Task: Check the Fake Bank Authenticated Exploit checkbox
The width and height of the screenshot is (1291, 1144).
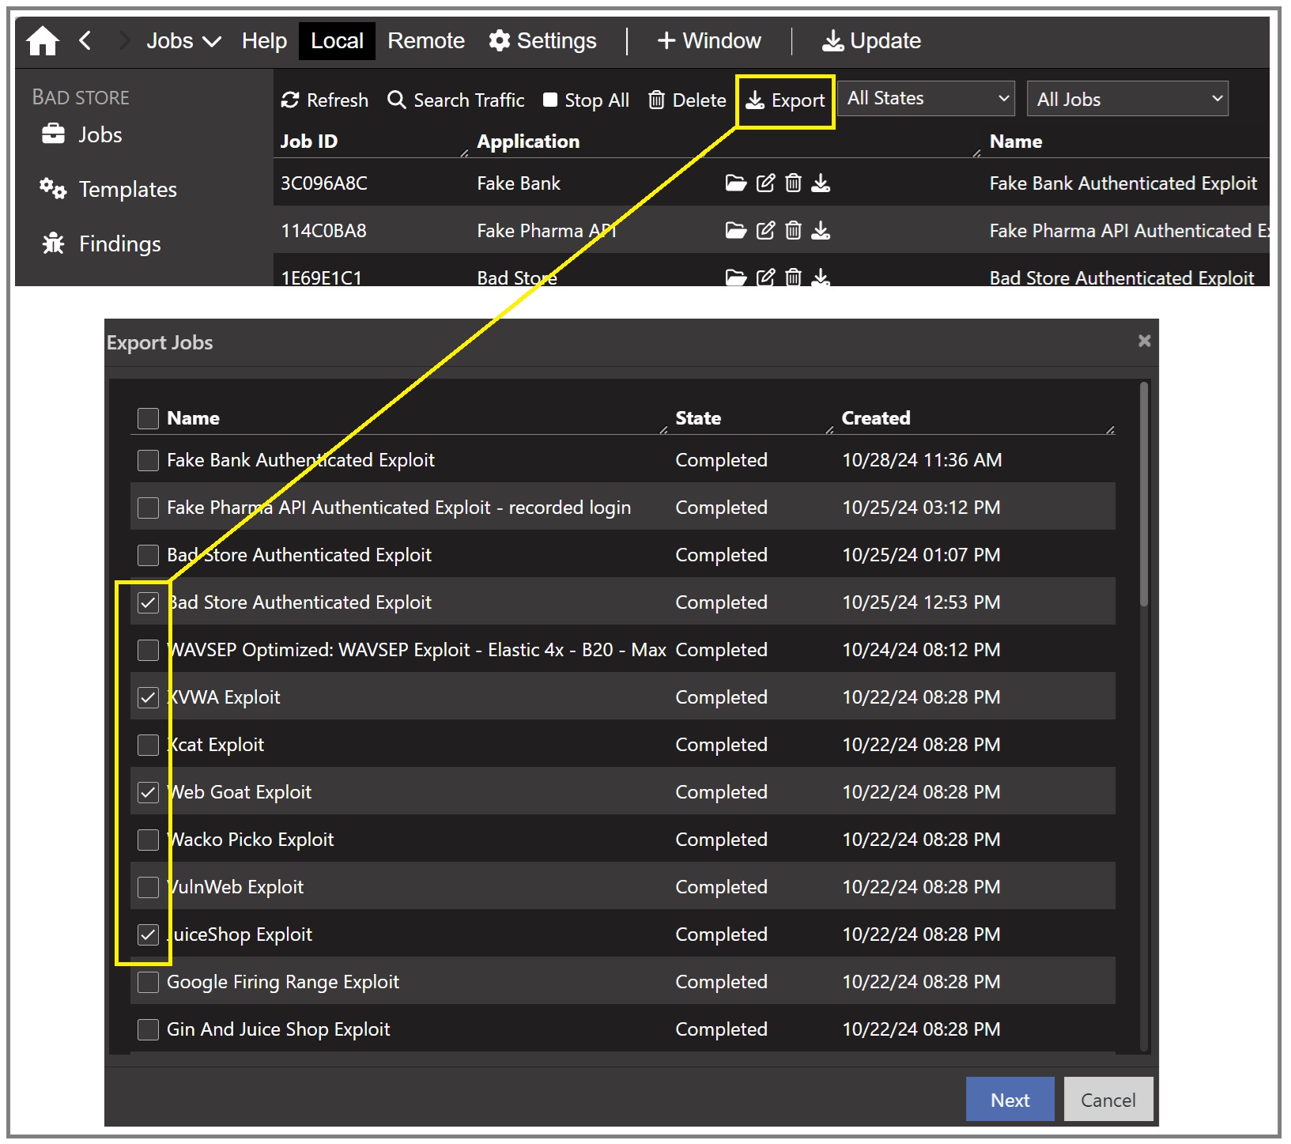Action: pyautogui.click(x=148, y=460)
